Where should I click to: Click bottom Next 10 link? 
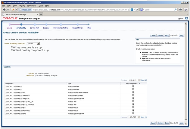click(144, 117)
